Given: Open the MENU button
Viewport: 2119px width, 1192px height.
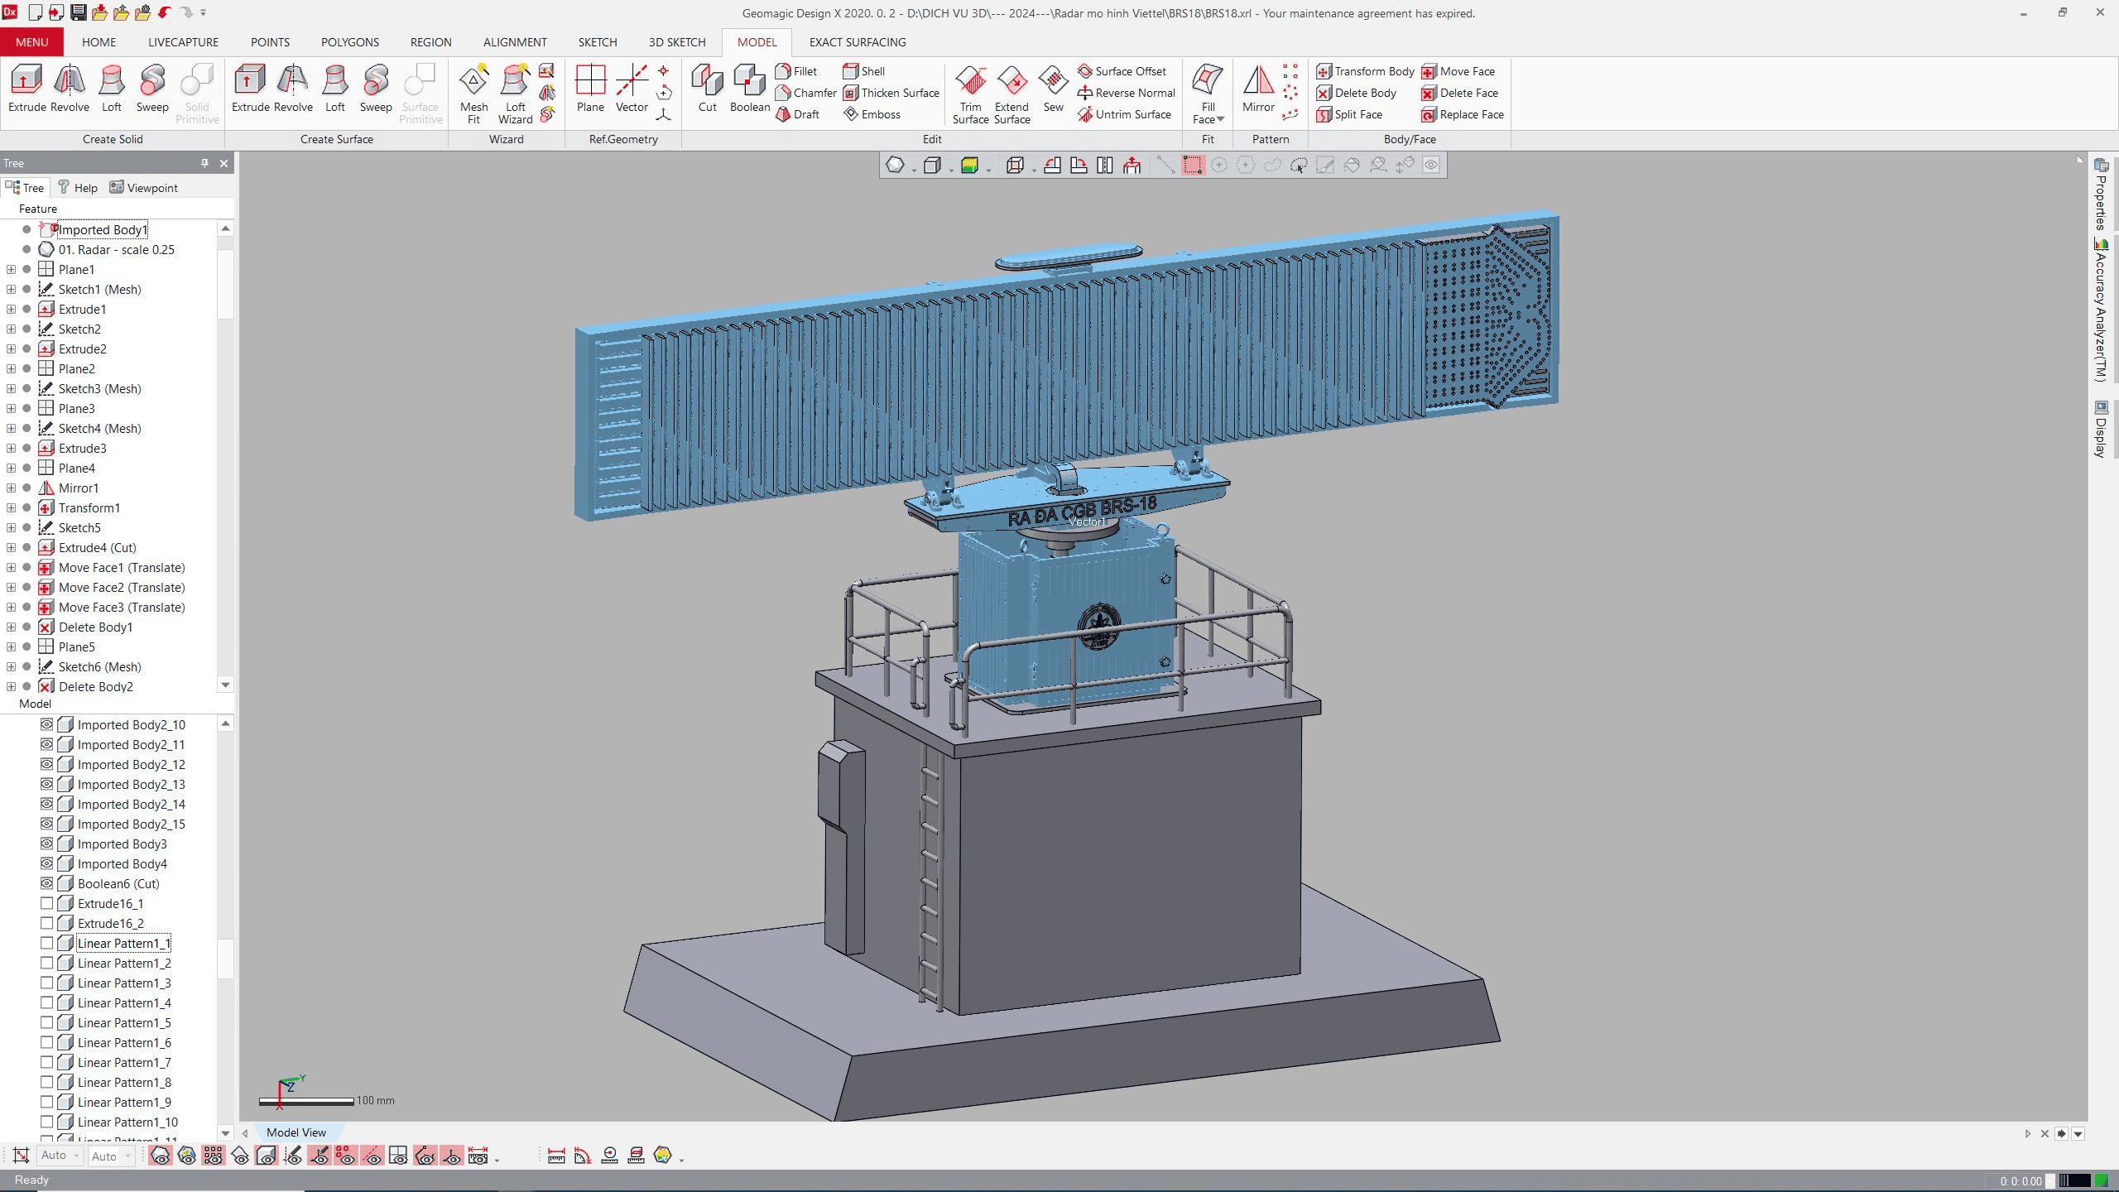Looking at the screenshot, I should pyautogui.click(x=31, y=42).
